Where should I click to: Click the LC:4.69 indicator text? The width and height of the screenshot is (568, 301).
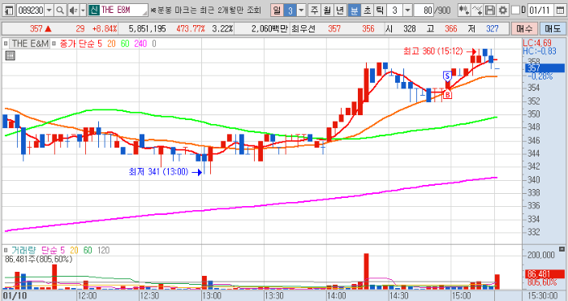(537, 44)
